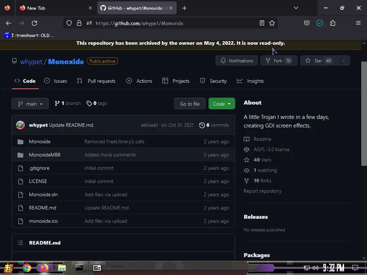367x275 pixels.
Task: Reload the page with the refresh icon
Action: pyautogui.click(x=34, y=23)
